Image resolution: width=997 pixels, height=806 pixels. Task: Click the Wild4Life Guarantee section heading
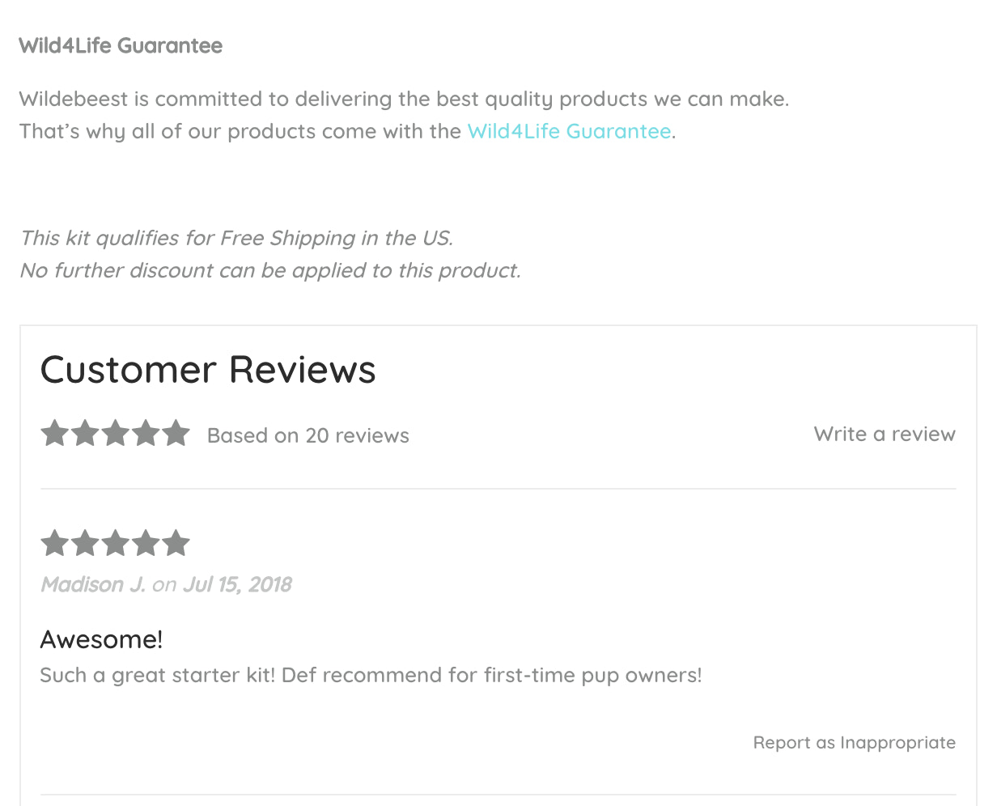(x=120, y=46)
